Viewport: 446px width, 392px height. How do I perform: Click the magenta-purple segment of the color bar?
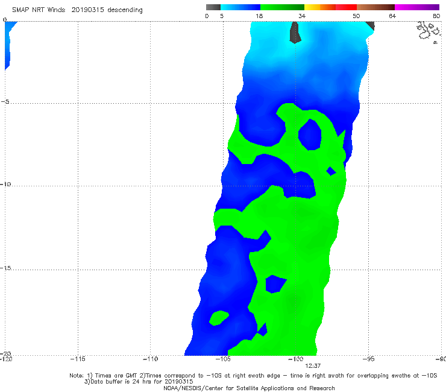point(417,7)
